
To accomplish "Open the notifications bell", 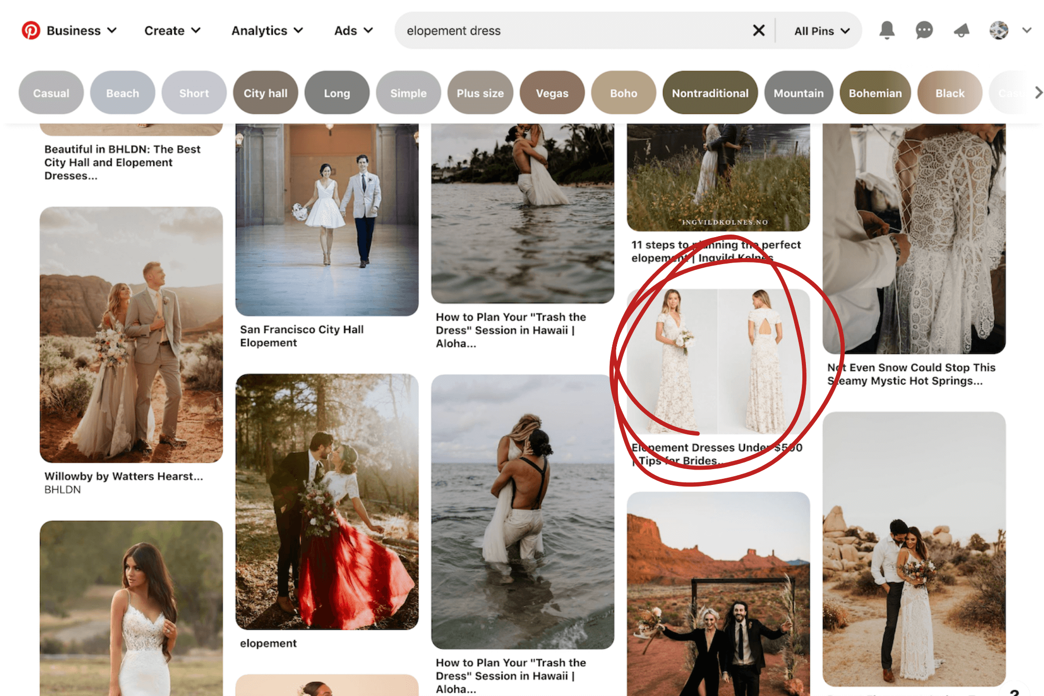I will (x=887, y=31).
